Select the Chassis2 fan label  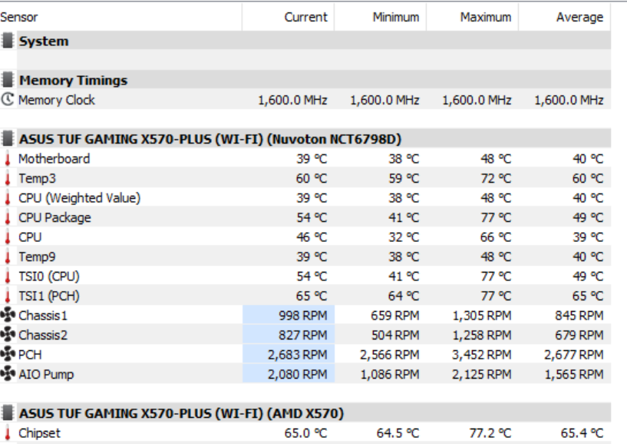pos(43,336)
